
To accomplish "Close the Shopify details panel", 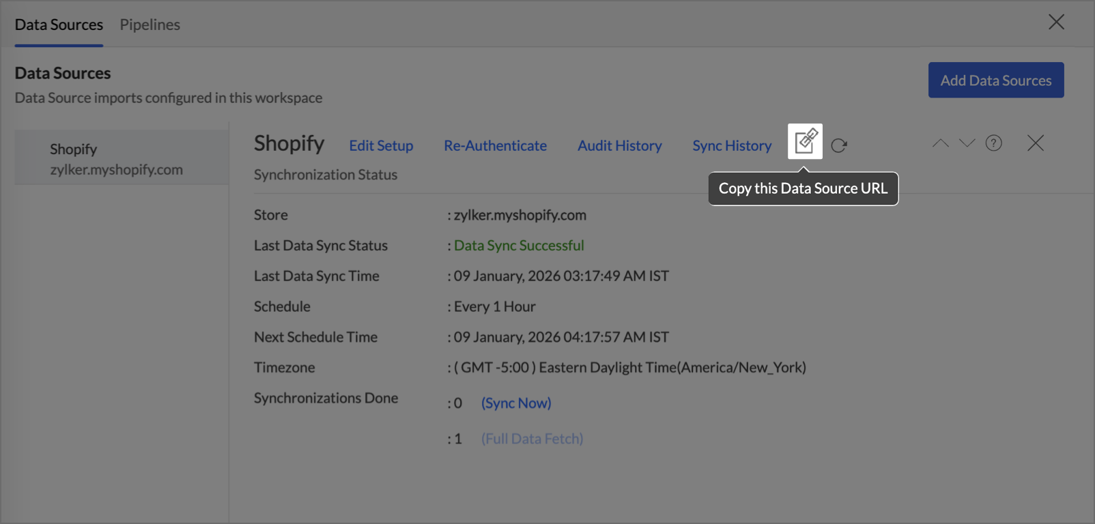I will 1035,143.
